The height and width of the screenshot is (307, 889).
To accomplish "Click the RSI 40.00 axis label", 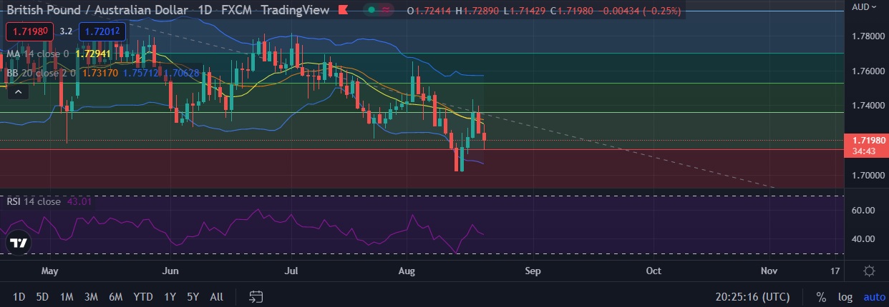I will pos(865,238).
